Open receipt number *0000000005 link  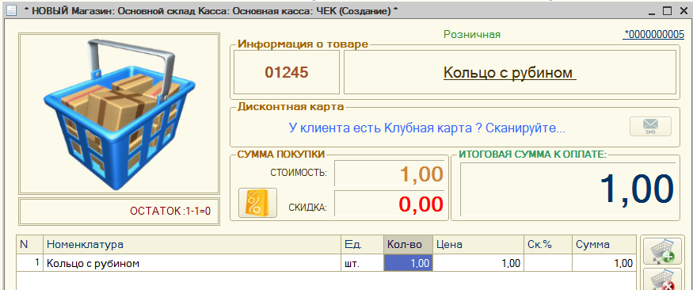tap(653, 35)
